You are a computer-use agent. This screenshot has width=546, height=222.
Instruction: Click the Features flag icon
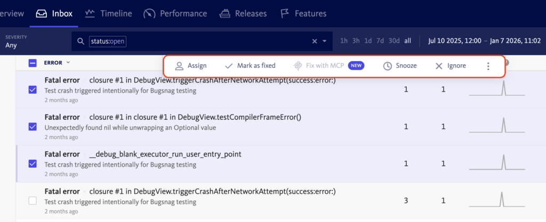coord(285,13)
